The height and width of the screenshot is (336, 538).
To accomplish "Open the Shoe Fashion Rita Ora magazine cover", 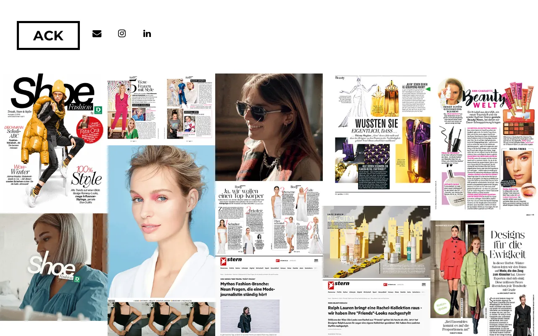I will (x=54, y=144).
